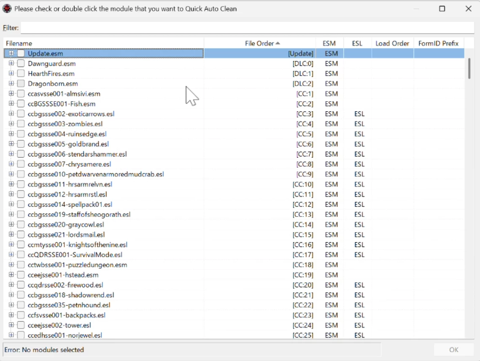
Task: Expand the Dawnguard.esm tree node
Action: click(x=11, y=63)
